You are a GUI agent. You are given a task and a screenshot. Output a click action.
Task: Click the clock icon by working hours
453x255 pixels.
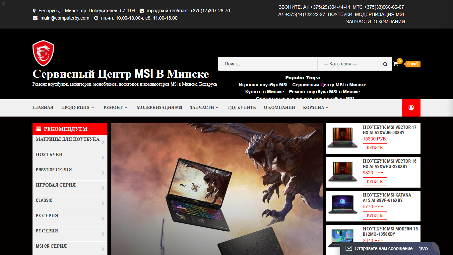pos(96,18)
